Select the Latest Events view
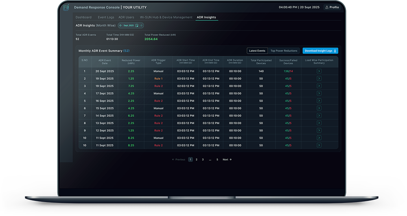The image size is (407, 216). coord(257,51)
